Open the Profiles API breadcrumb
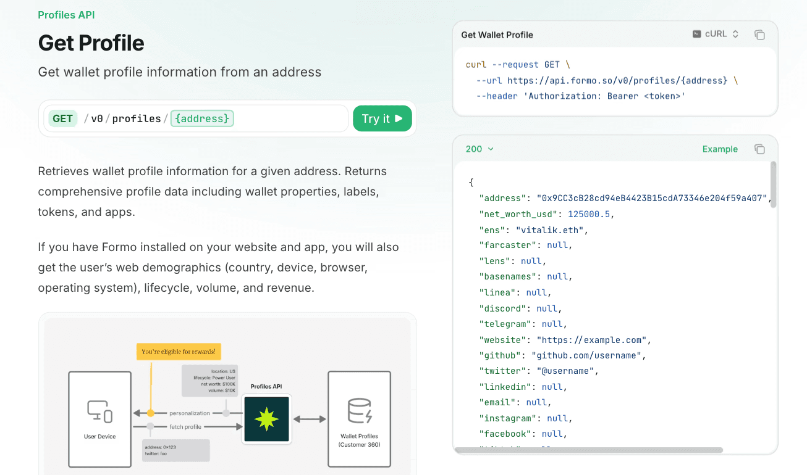 point(66,14)
